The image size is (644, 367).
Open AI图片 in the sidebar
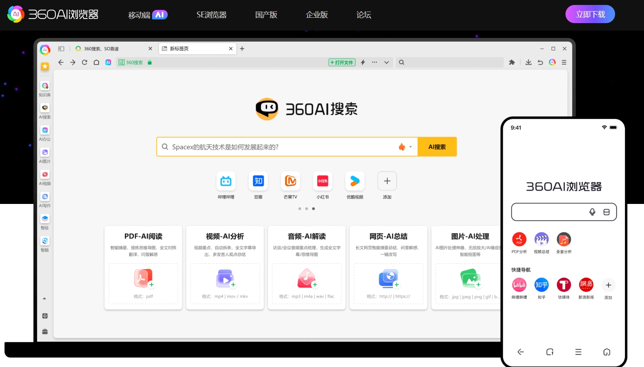click(x=45, y=156)
